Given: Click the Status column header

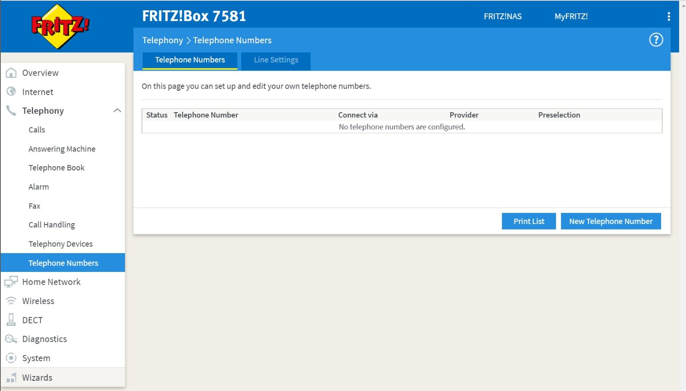Looking at the screenshot, I should (x=157, y=115).
